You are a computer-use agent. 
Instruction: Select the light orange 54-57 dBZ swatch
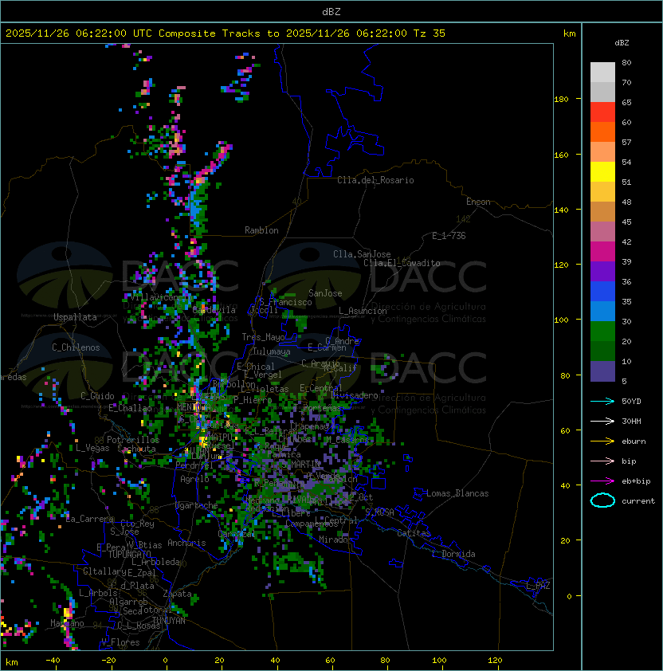(x=602, y=152)
